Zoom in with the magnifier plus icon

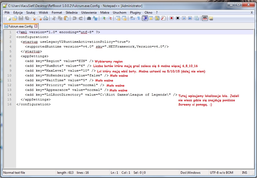point(103,18)
